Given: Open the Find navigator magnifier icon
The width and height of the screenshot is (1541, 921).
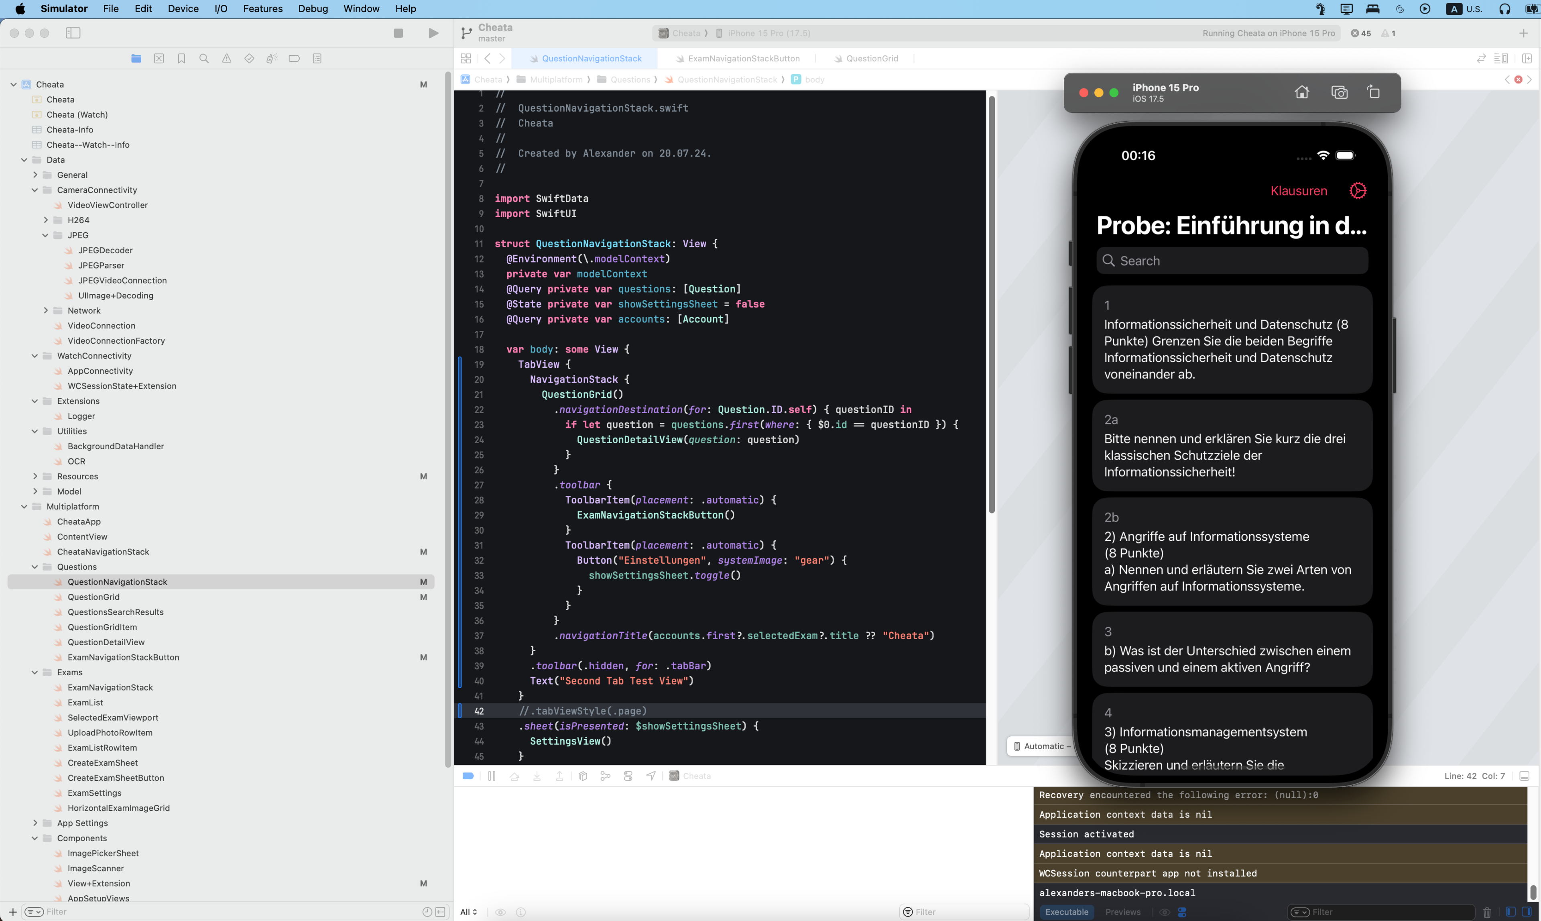Looking at the screenshot, I should tap(203, 58).
